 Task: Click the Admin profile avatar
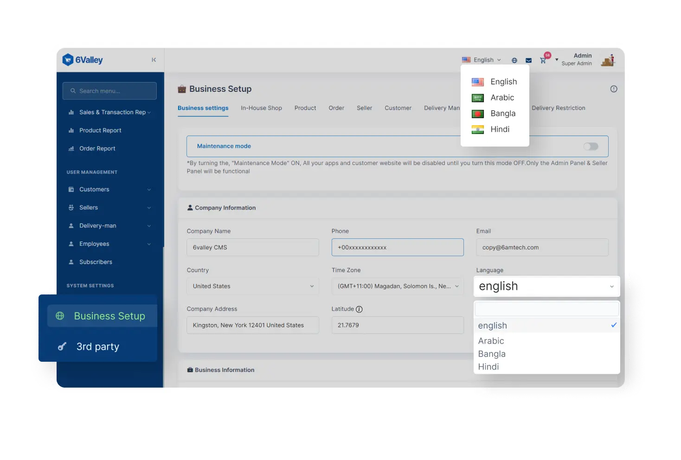608,59
